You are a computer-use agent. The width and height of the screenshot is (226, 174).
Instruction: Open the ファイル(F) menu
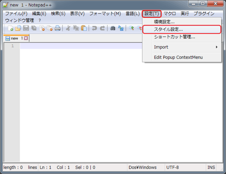tap(16, 14)
